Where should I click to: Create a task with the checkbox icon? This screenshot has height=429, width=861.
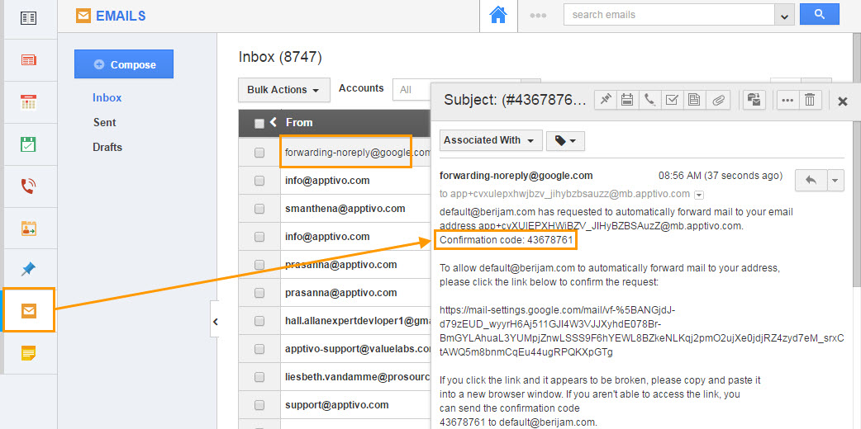pyautogui.click(x=672, y=101)
